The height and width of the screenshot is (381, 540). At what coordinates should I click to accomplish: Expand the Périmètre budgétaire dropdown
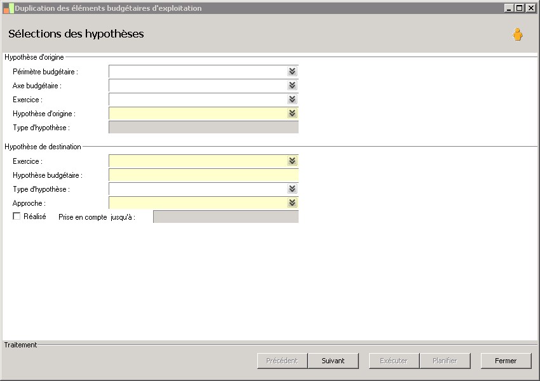click(x=292, y=72)
